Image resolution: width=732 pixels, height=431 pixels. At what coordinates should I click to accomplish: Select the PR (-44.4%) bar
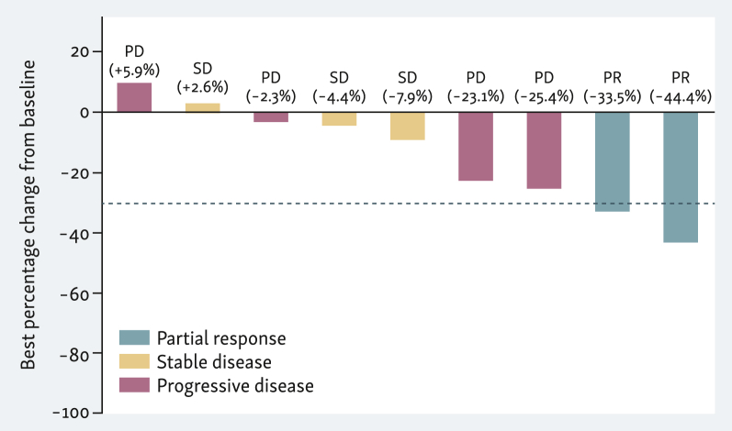pyautogui.click(x=681, y=177)
